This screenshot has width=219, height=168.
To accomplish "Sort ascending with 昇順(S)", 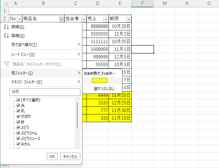I will tap(41, 27).
